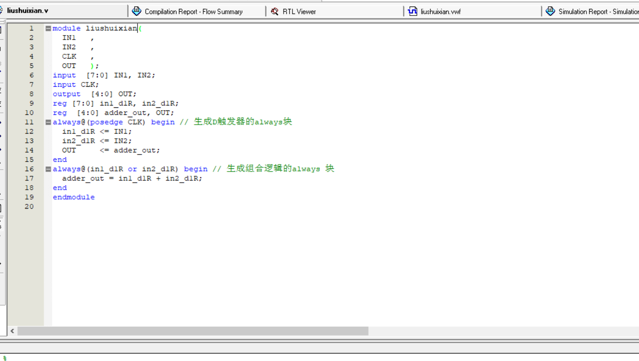Collapse the always@(posedge CLK) block
Image resolution: width=639 pixels, height=361 pixels.
[x=48, y=122]
